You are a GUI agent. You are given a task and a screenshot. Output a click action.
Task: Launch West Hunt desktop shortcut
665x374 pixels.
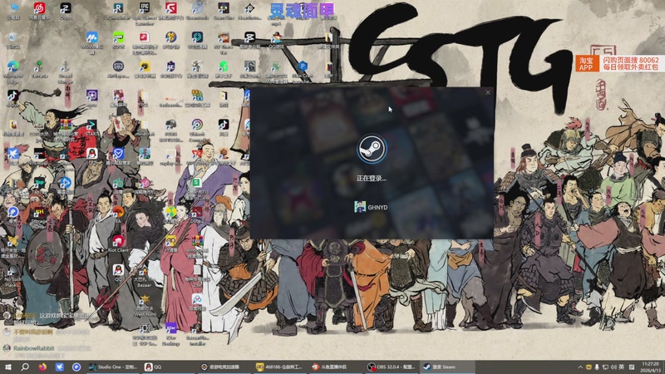point(144,306)
